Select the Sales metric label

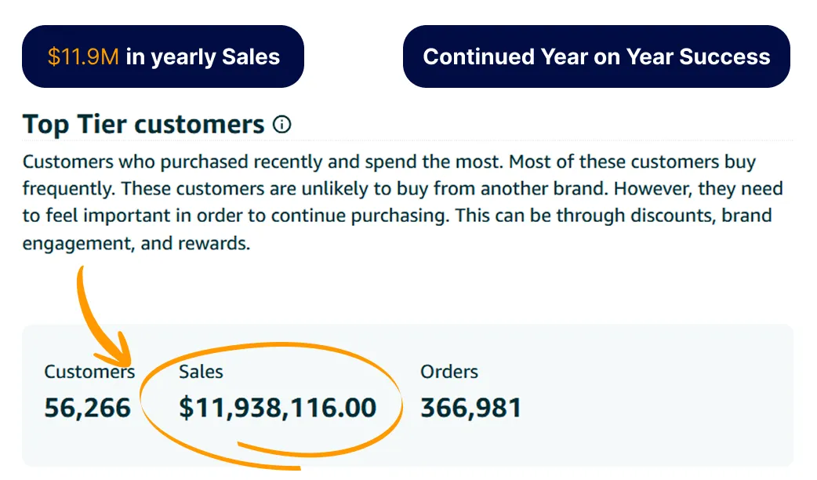tap(201, 372)
